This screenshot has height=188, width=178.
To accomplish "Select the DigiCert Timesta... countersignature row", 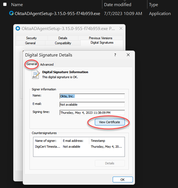I will point(79,147).
